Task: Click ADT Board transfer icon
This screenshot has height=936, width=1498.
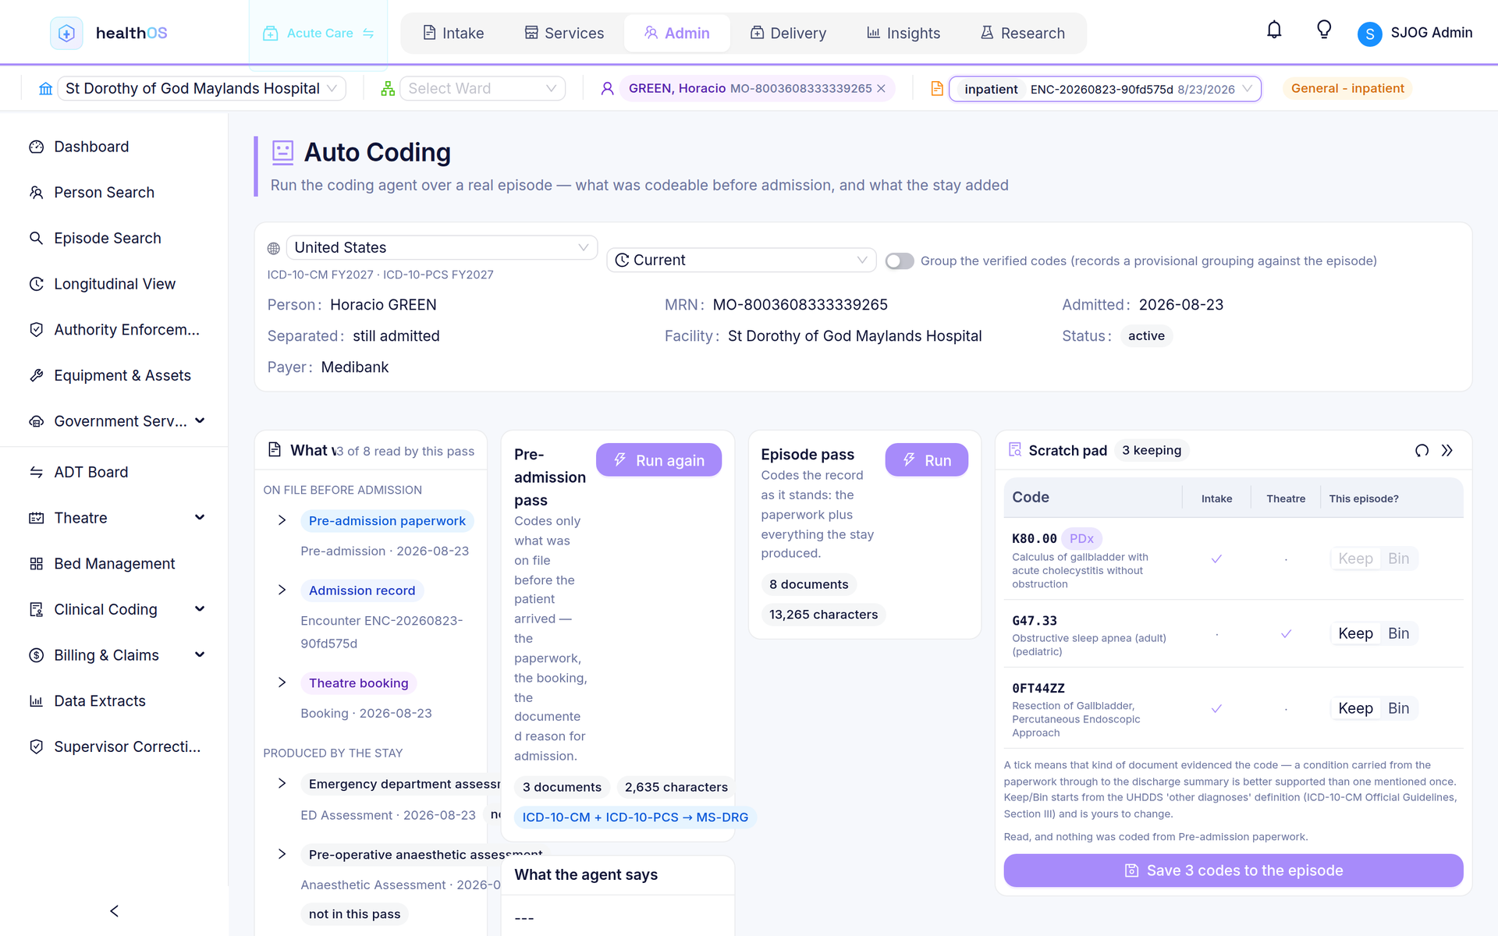Action: pos(36,472)
